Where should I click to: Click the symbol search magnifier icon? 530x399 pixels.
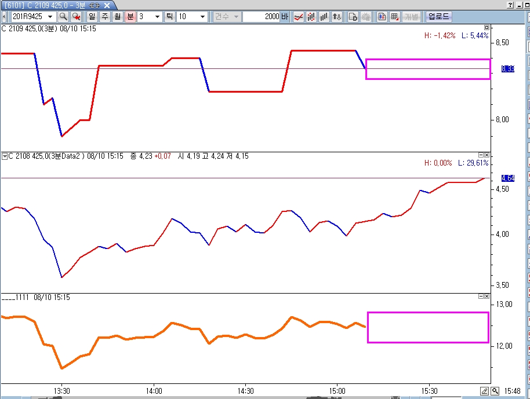(x=63, y=17)
